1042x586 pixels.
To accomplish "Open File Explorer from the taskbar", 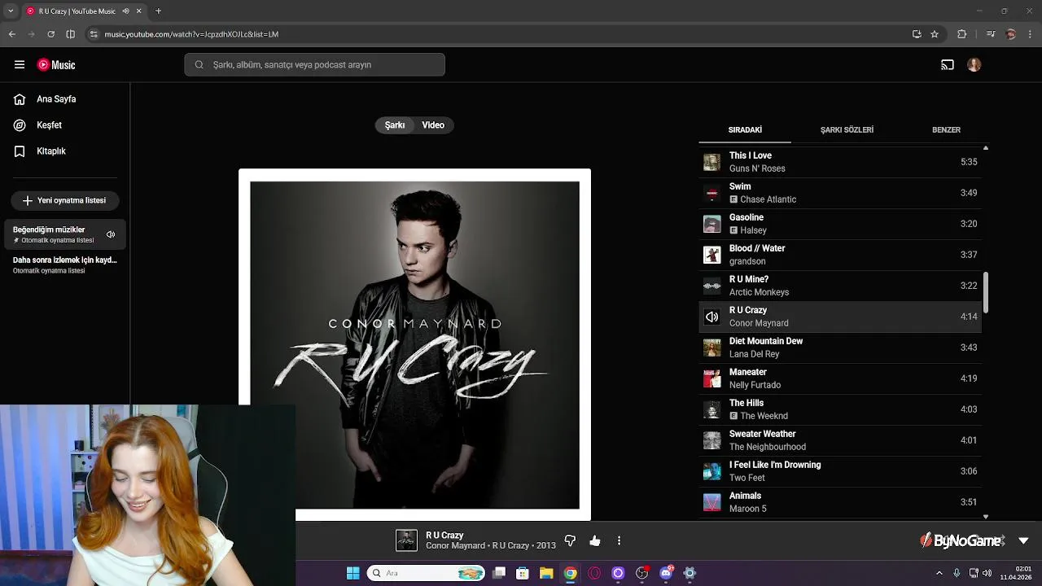I will click(546, 573).
